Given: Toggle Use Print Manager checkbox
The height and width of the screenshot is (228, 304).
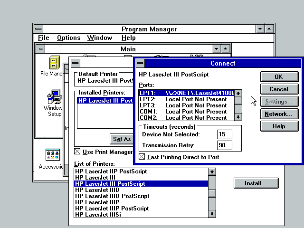Looking at the screenshot, I should point(77,152).
